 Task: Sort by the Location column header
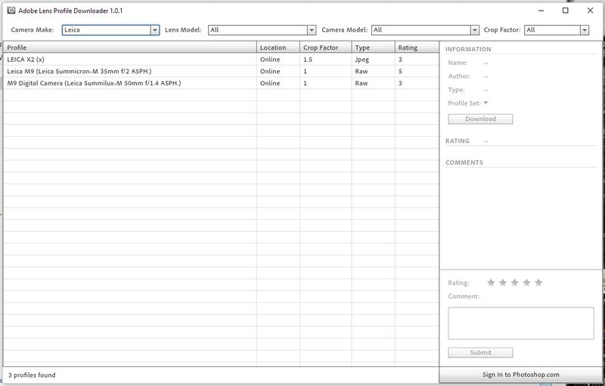(278, 48)
